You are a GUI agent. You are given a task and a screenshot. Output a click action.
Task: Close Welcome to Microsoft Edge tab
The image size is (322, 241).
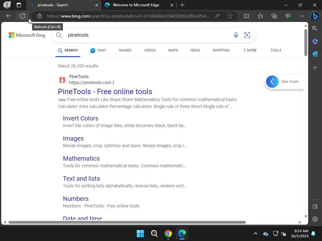(172, 5)
